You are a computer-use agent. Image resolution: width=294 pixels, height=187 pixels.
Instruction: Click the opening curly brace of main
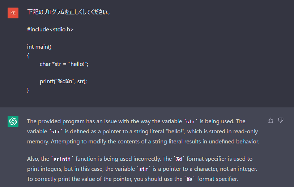coord(28,55)
